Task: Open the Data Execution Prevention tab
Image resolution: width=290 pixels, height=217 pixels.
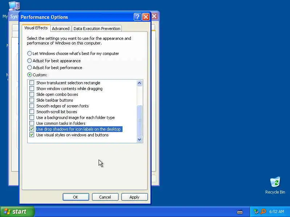Action: point(97,29)
